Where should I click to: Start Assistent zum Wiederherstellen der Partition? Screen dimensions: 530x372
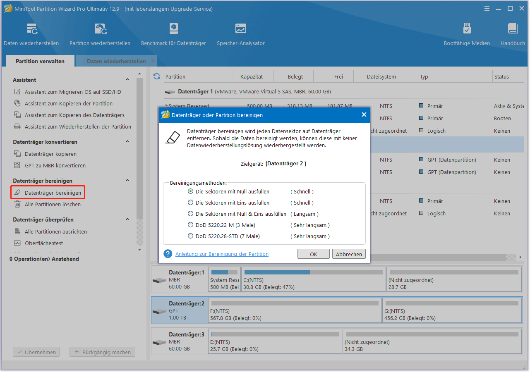[78, 127]
